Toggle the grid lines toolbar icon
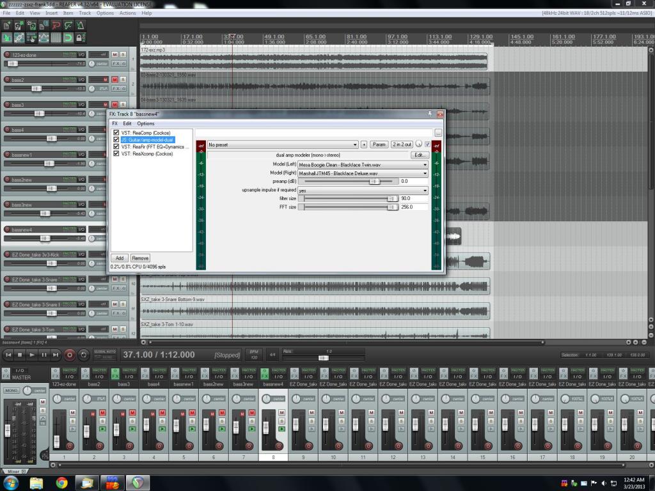655x491 pixels. (x=56, y=38)
